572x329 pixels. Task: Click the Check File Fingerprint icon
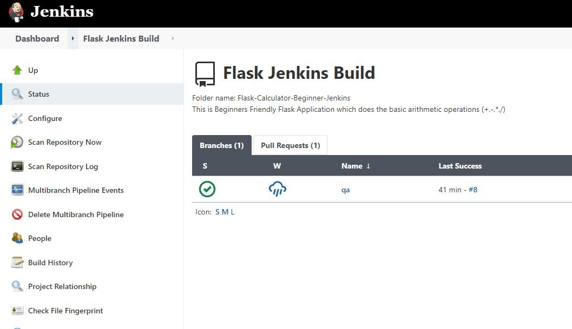pyautogui.click(x=16, y=311)
